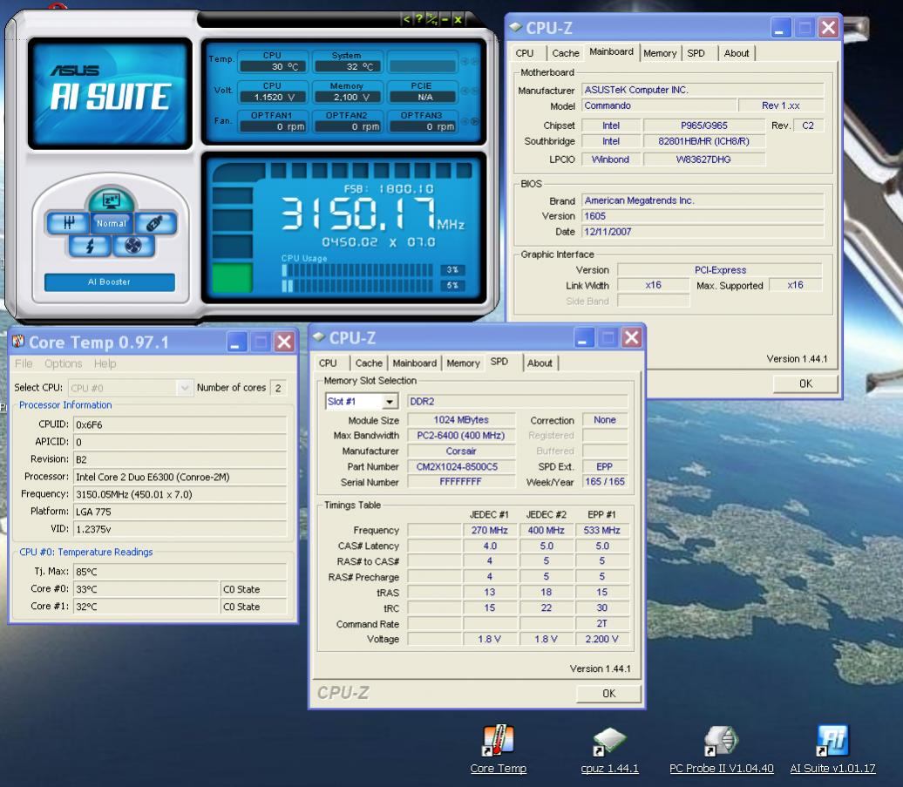Switch to Cache tab in SPD window
The image size is (903, 787).
point(369,363)
